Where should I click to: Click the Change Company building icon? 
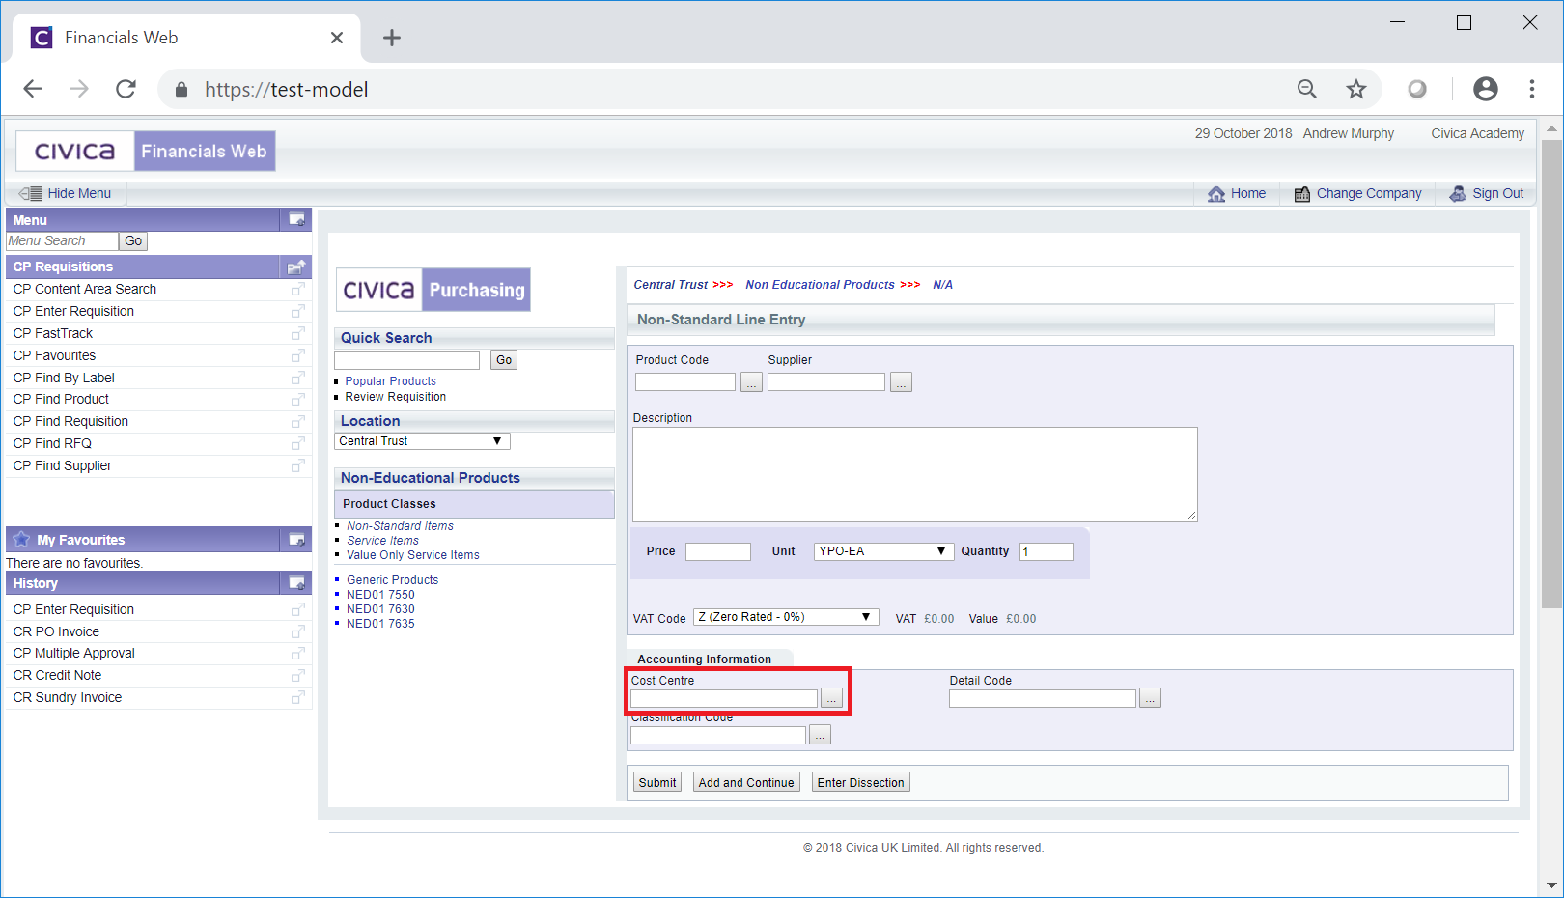(1302, 194)
